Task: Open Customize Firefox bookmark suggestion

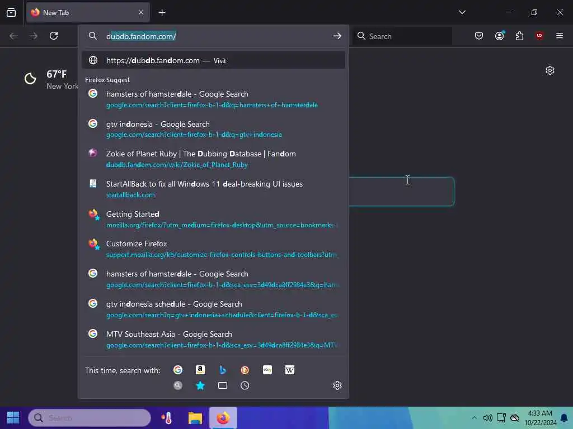Action: pyautogui.click(x=213, y=249)
